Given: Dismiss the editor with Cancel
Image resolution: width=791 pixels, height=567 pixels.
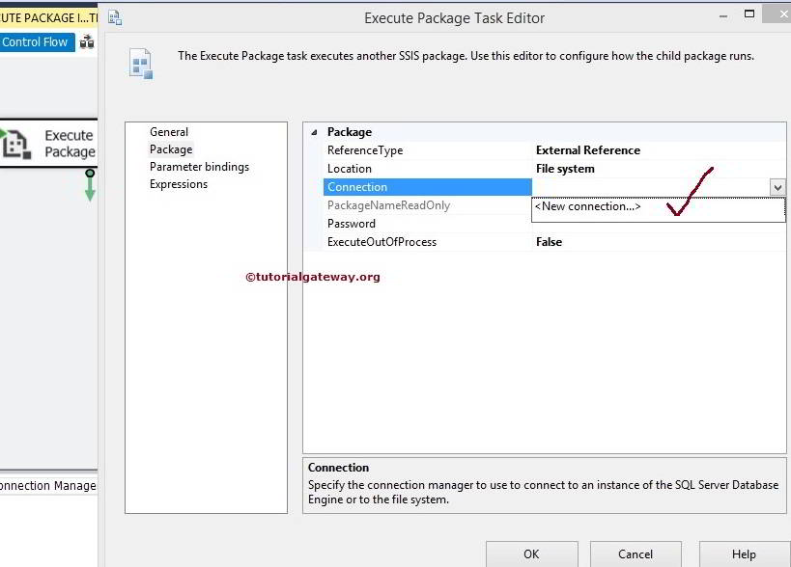Looking at the screenshot, I should [x=636, y=554].
